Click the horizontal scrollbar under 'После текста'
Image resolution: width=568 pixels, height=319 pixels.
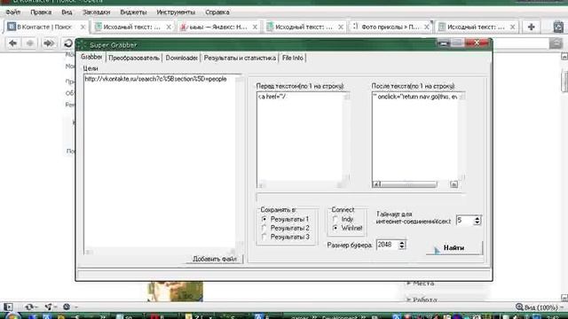415,184
